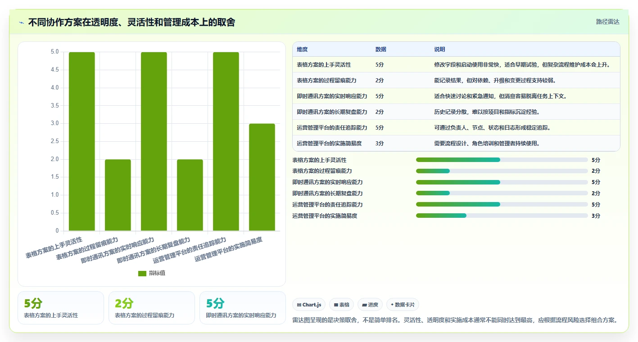Select the 表格方案的上手灵活性 table row name

pyautogui.click(x=324, y=65)
